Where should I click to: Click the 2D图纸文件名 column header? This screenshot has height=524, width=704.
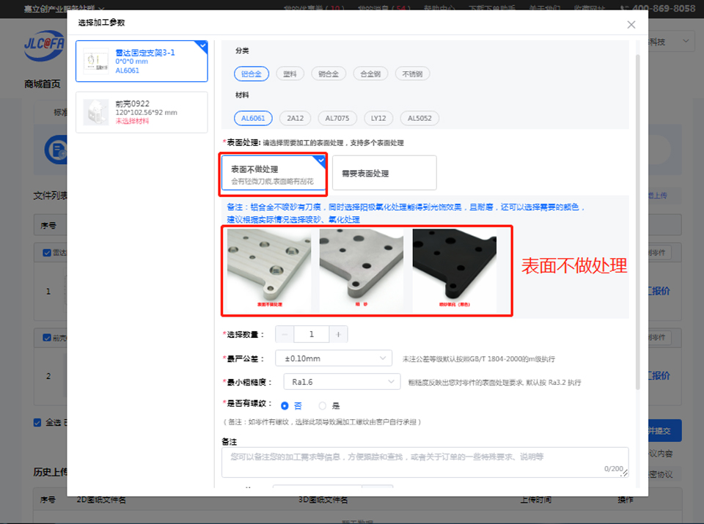point(101,500)
